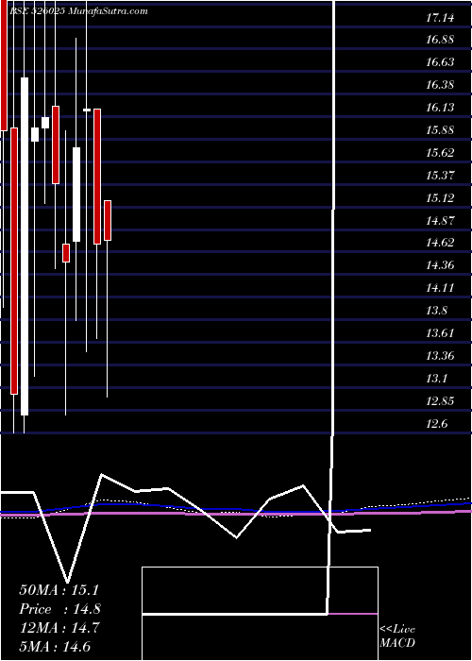
Task: Click the 15.37 price axis label
Action: [440, 176]
